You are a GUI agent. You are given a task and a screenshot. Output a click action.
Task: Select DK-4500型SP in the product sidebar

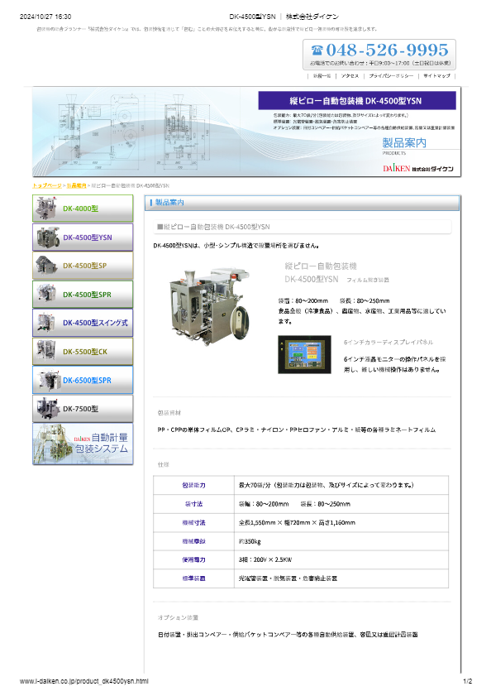[83, 266]
